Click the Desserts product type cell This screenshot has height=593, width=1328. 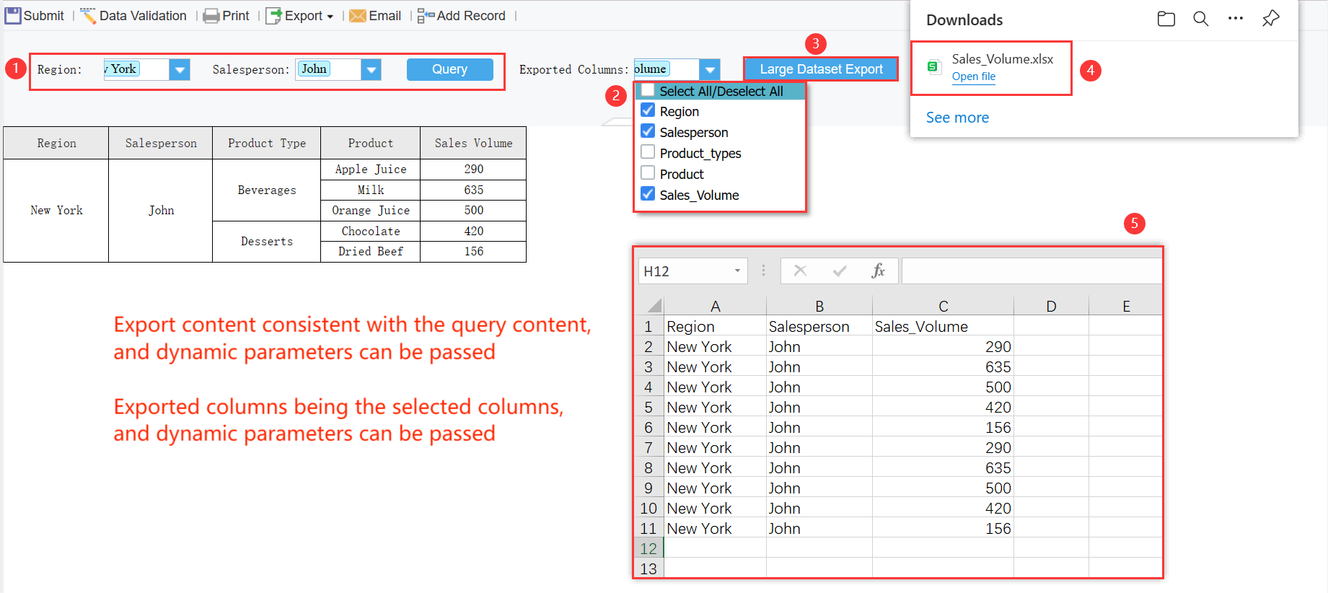tap(267, 241)
